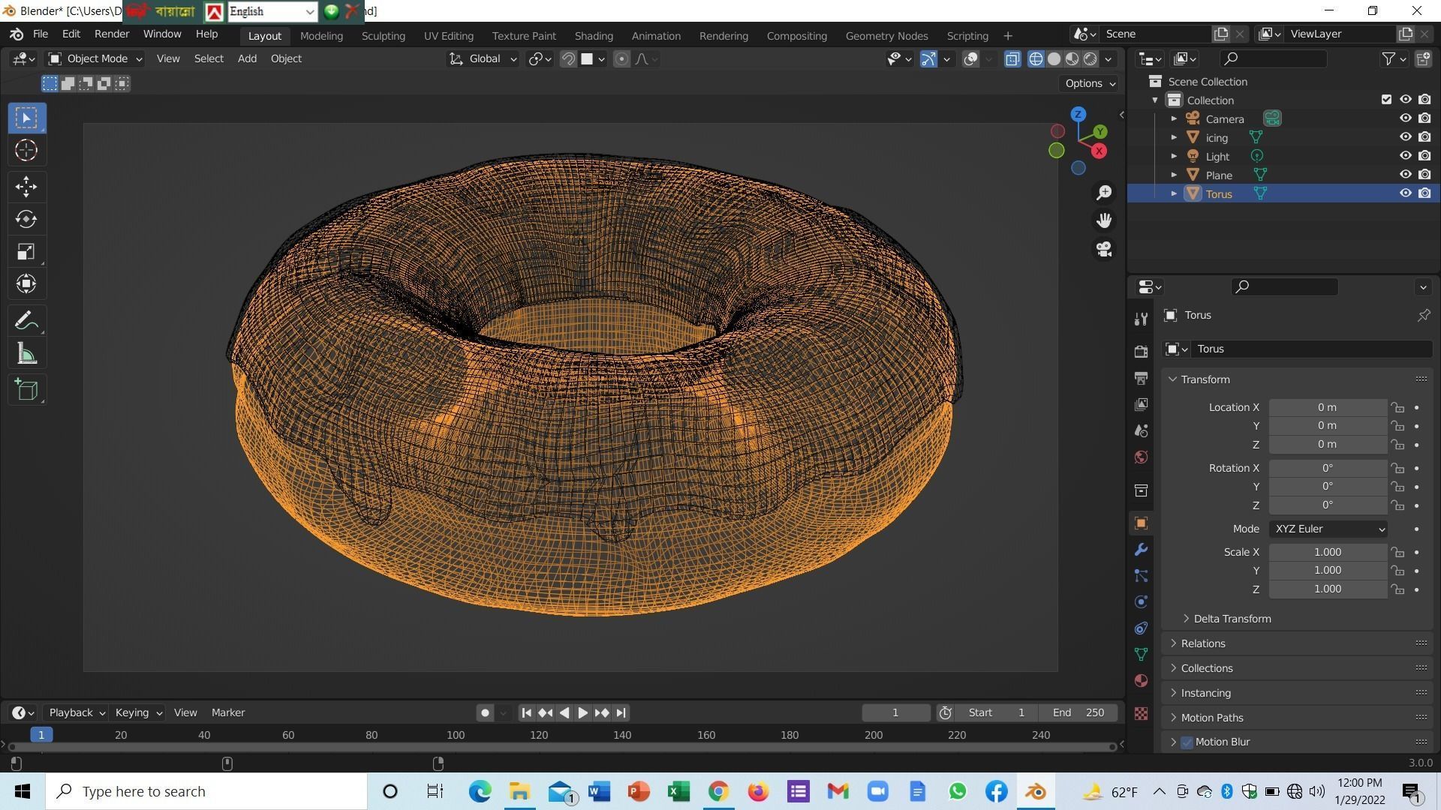Hide the Plane object in viewport
This screenshot has height=810, width=1441.
[x=1405, y=175]
